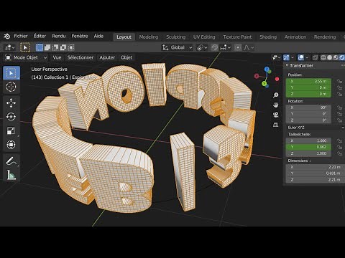Open the Rendu menu
The image size is (345, 258).
pos(59,36)
